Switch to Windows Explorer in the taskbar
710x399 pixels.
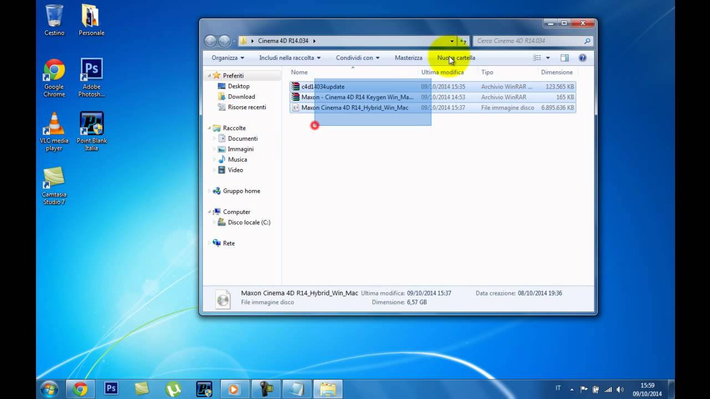pos(327,389)
